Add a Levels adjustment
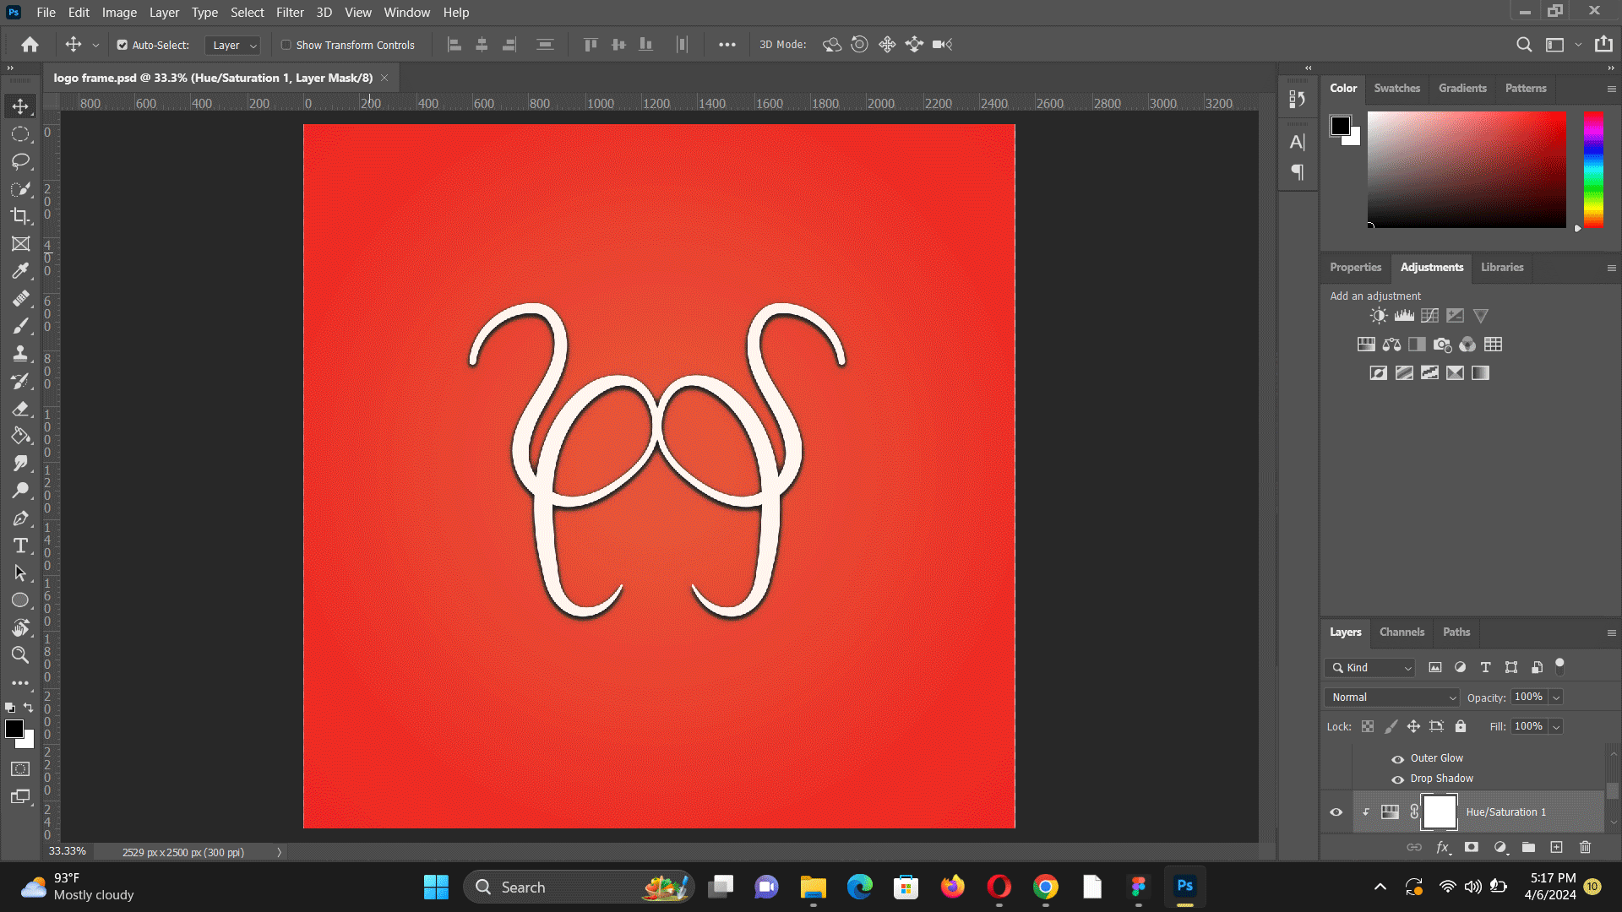 tap(1404, 316)
